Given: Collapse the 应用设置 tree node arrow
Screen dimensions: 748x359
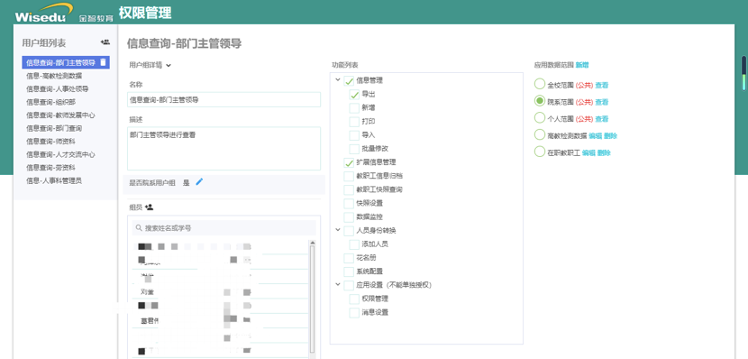Looking at the screenshot, I should pyautogui.click(x=338, y=285).
